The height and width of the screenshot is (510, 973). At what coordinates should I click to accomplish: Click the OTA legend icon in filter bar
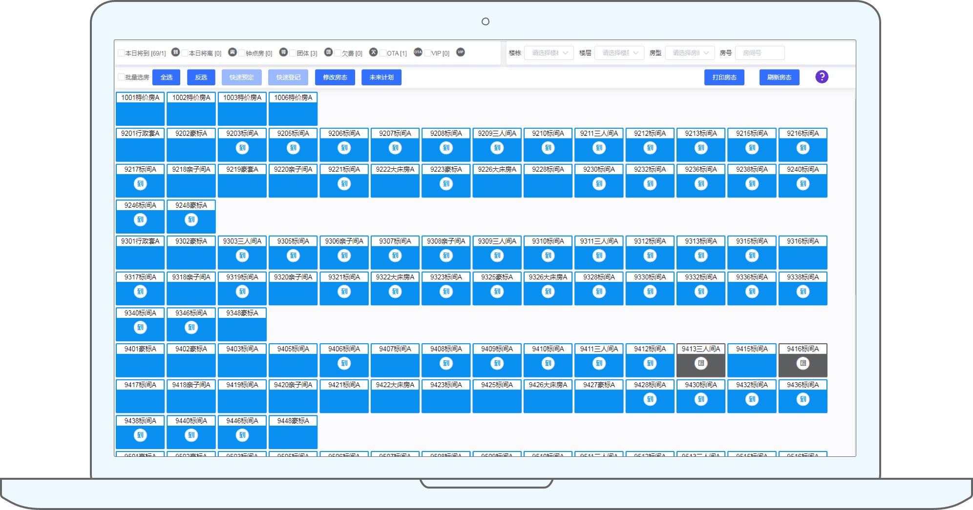[x=418, y=52]
